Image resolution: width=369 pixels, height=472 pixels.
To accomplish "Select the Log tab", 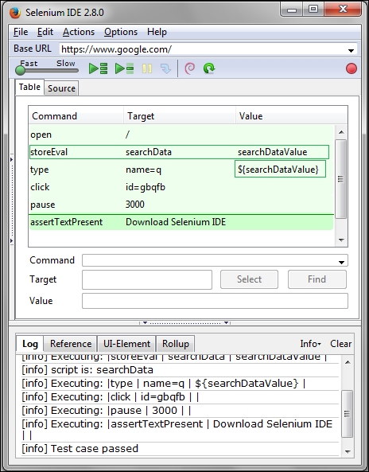I will 30,344.
